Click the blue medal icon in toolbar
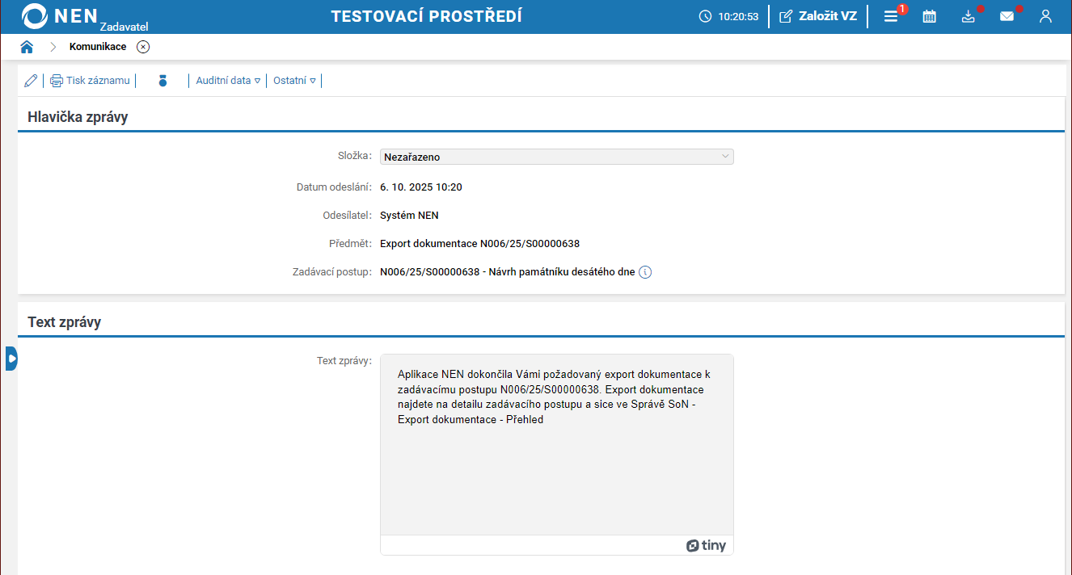 pos(162,81)
